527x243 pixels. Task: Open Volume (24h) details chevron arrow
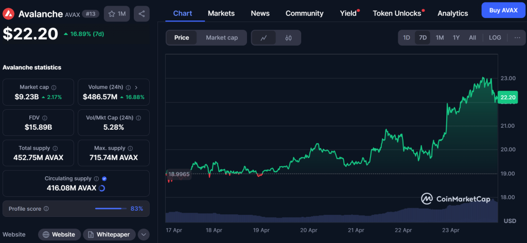click(x=136, y=87)
